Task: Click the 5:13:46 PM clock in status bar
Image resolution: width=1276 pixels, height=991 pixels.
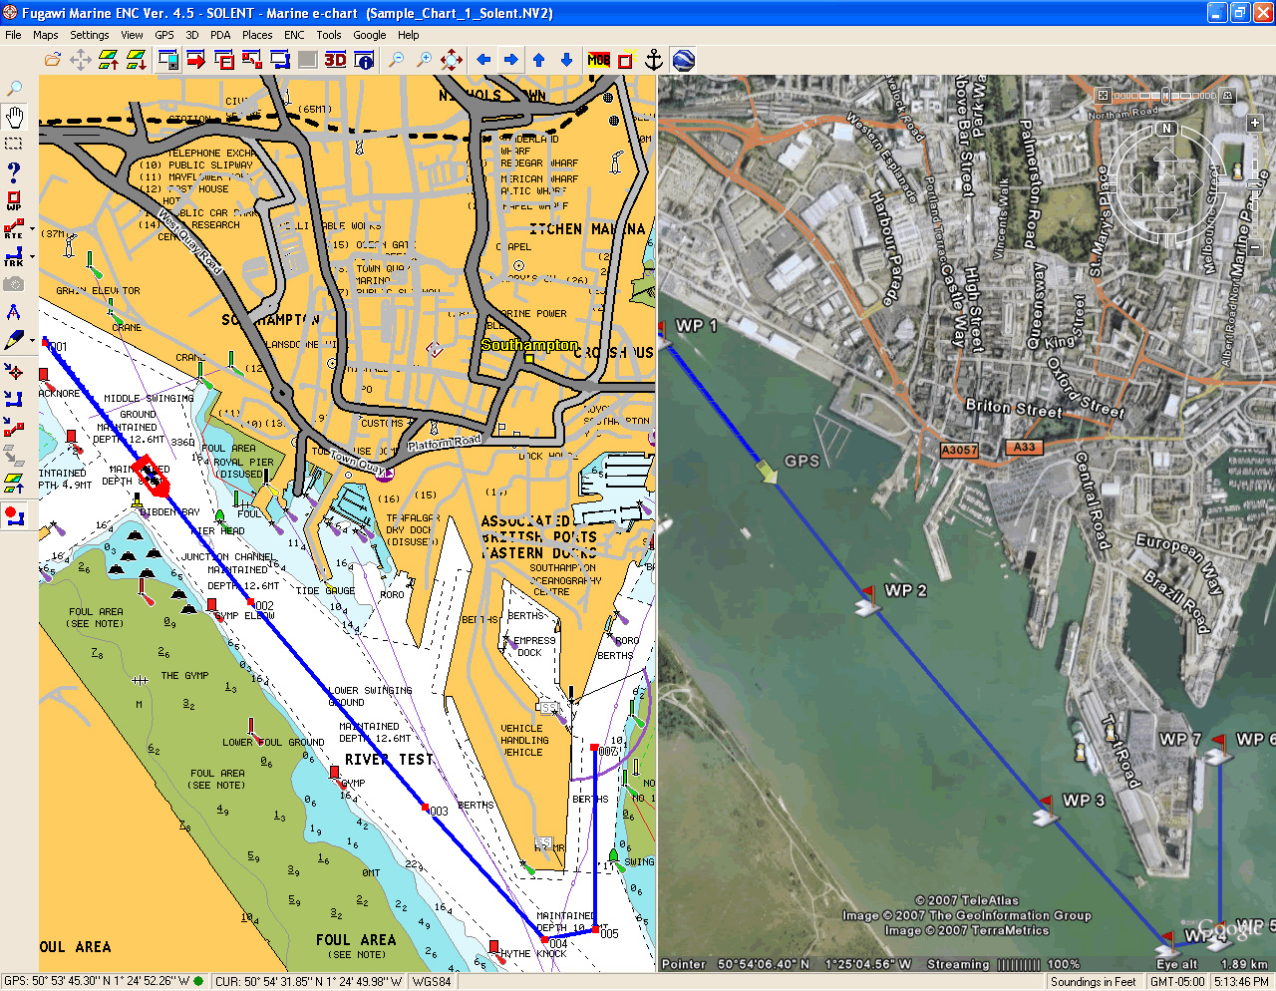Action: pos(1242,982)
